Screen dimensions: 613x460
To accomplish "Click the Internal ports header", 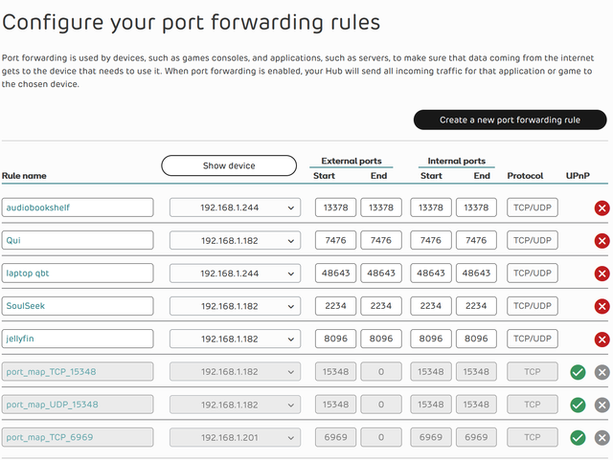I will click(456, 161).
